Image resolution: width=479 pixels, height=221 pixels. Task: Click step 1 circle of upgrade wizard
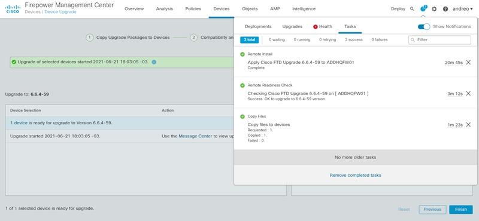[89, 38]
